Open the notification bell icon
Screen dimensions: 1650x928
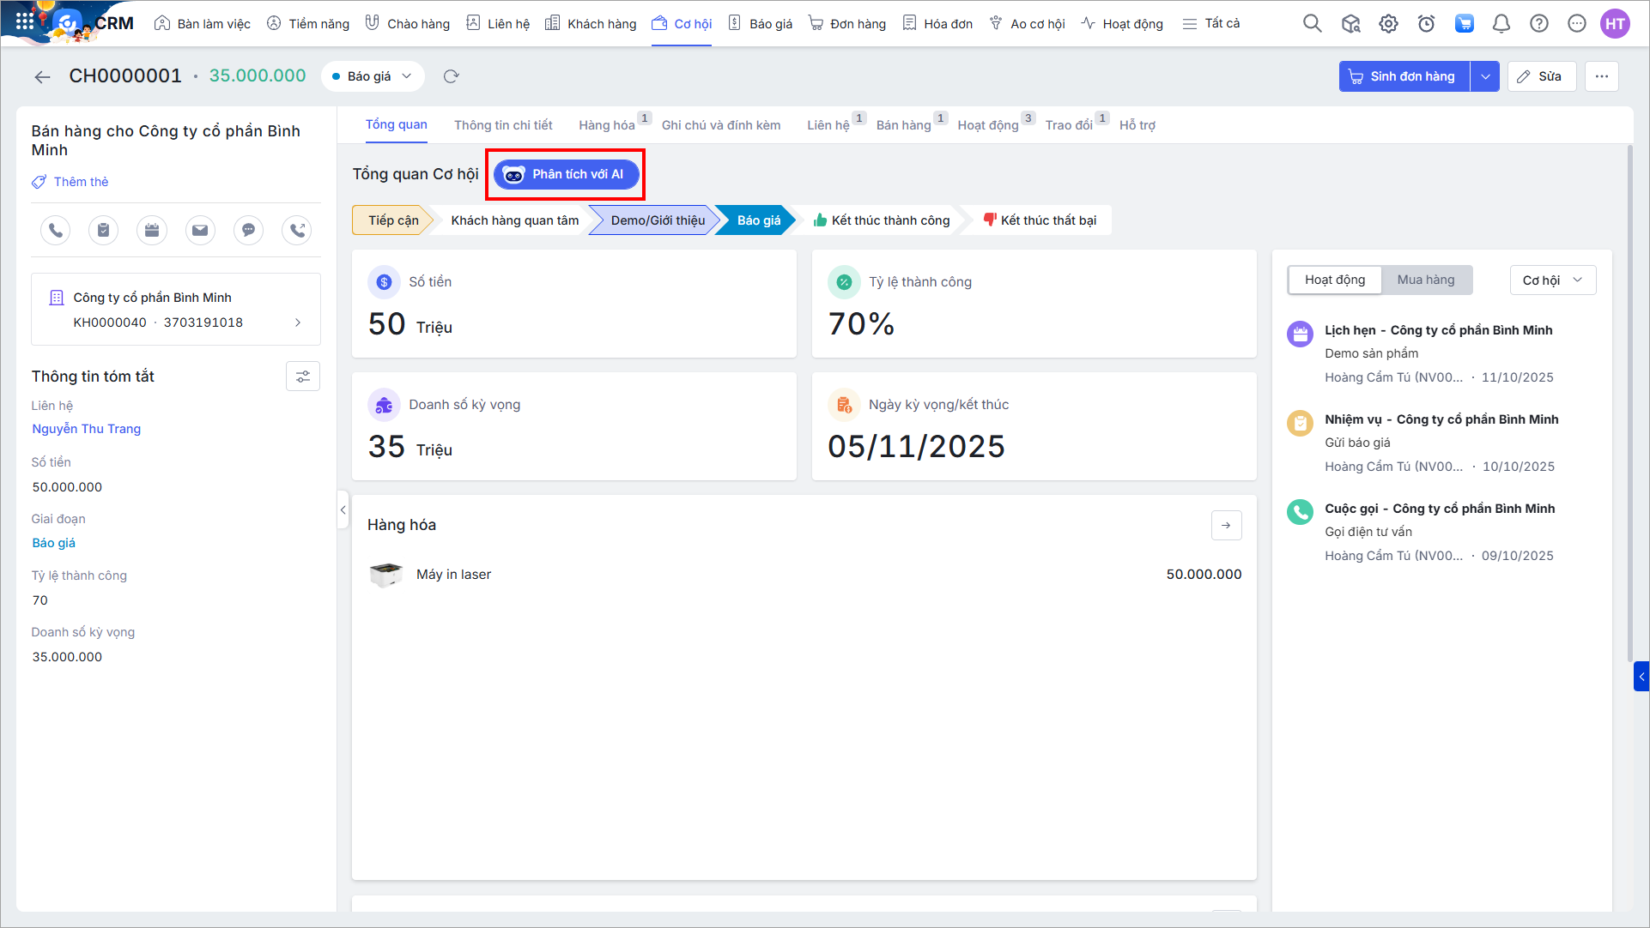pyautogui.click(x=1501, y=23)
